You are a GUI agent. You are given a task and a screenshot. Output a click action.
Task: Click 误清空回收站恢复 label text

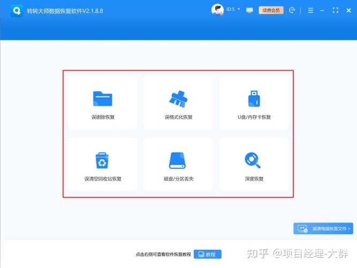103,179
